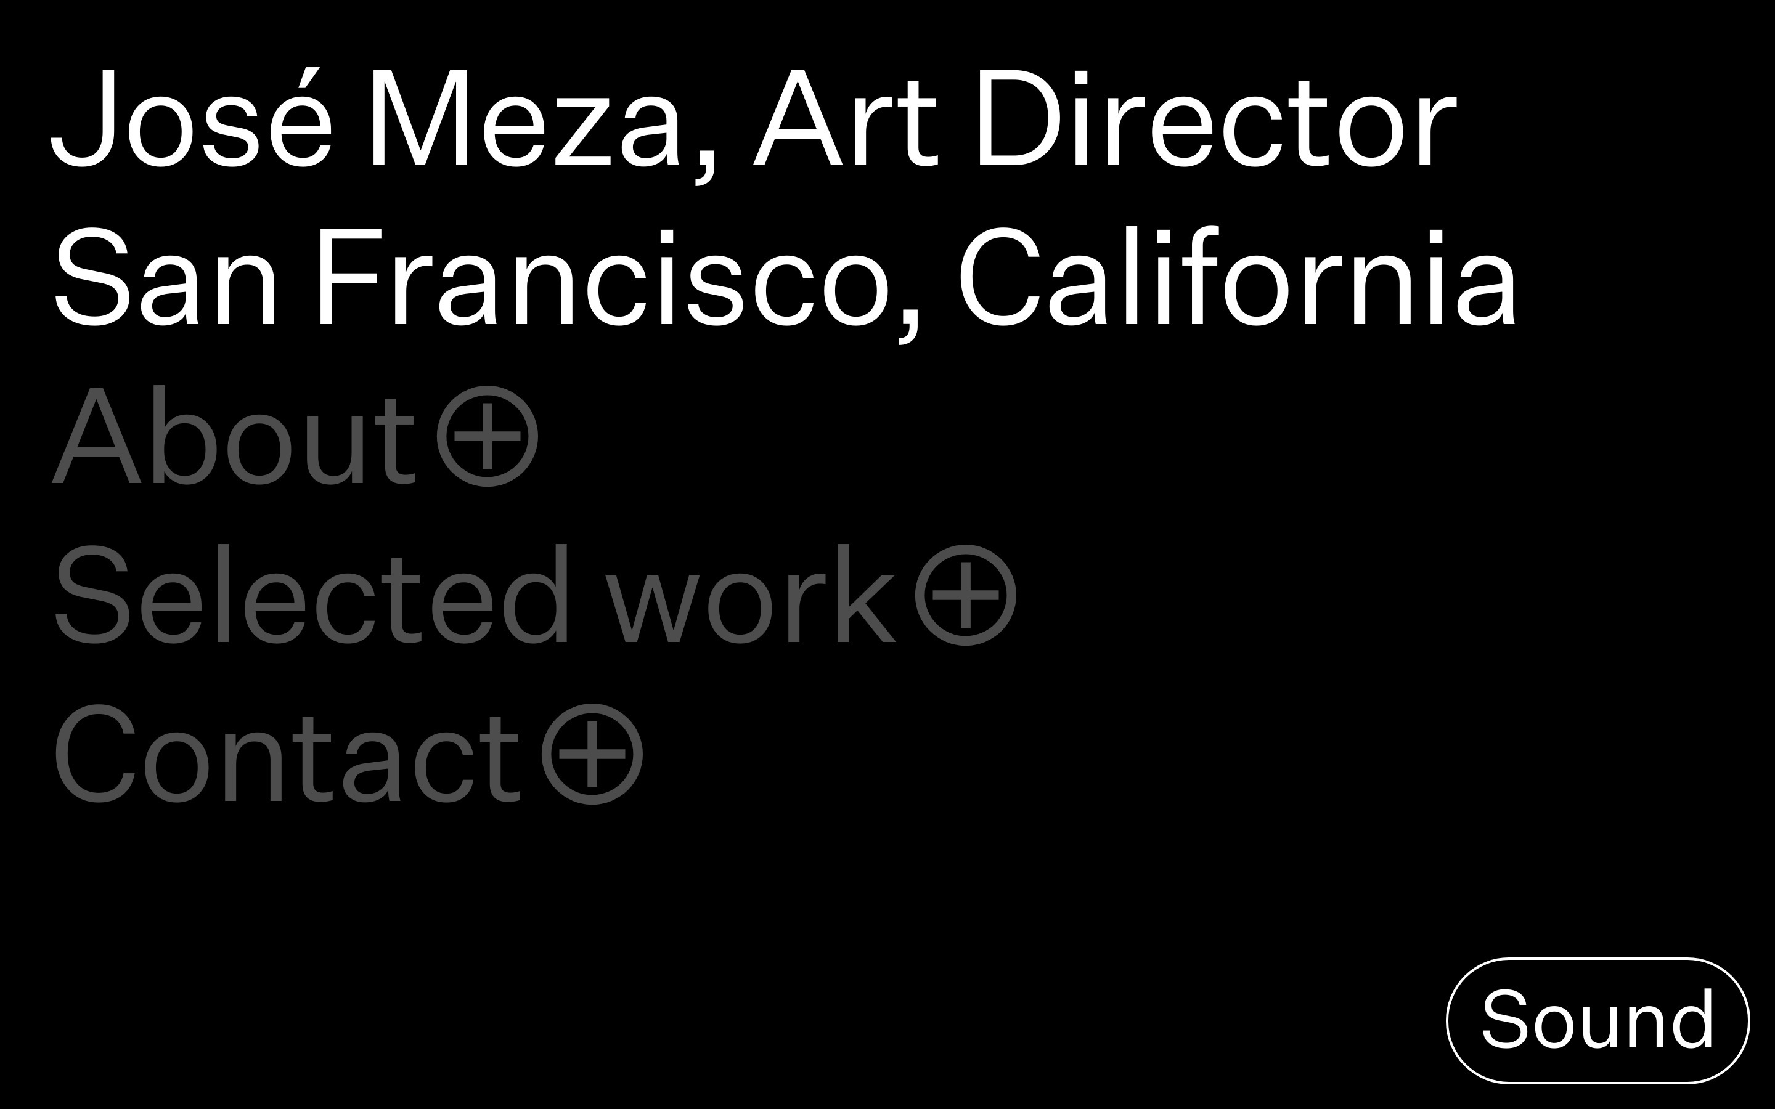Image resolution: width=1775 pixels, height=1109 pixels.
Task: Select the letter "A" starting About
Action: click(x=96, y=436)
